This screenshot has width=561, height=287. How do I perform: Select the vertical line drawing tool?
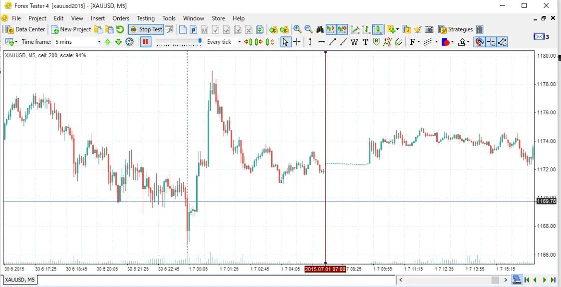[x=310, y=42]
